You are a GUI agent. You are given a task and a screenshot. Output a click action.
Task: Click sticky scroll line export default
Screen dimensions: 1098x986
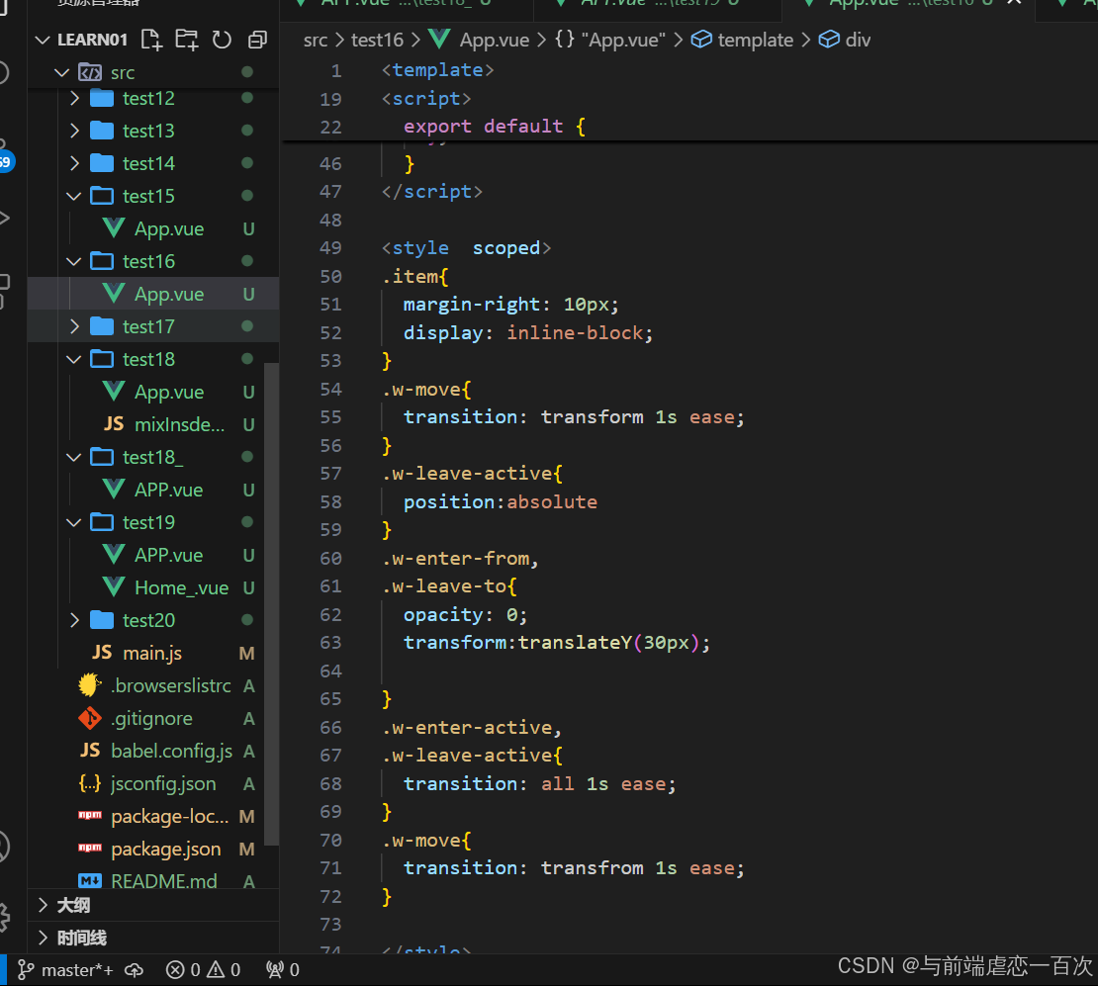coord(494,127)
